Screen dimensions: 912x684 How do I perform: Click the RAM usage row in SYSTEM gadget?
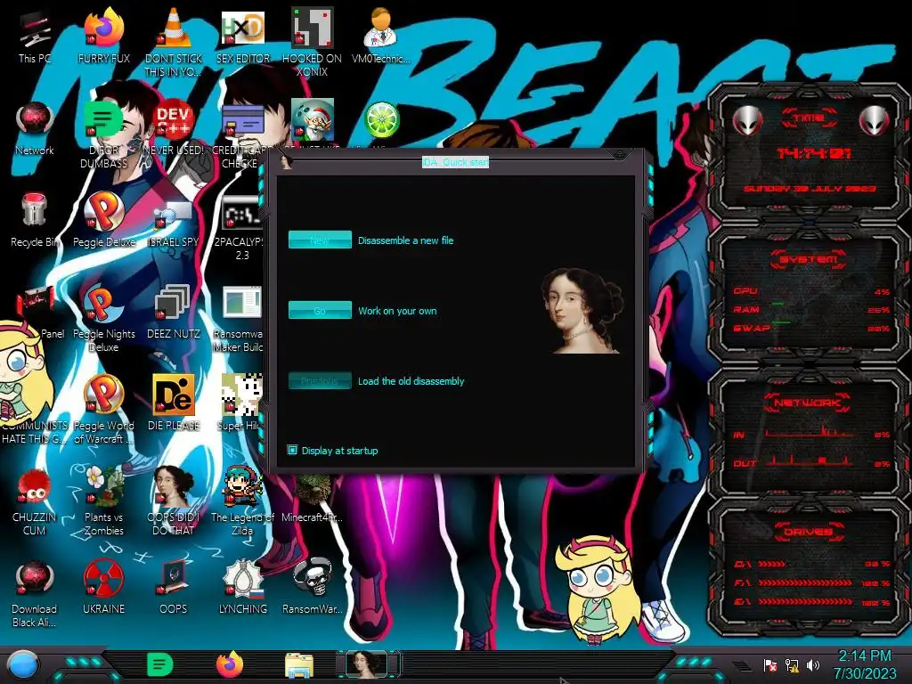point(810,309)
